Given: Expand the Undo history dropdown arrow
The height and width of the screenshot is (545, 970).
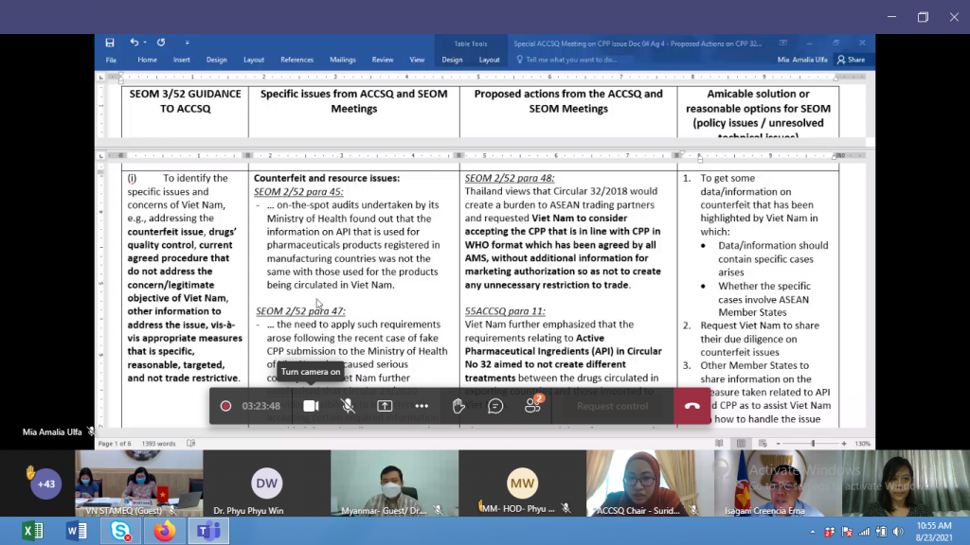Looking at the screenshot, I should [x=145, y=43].
